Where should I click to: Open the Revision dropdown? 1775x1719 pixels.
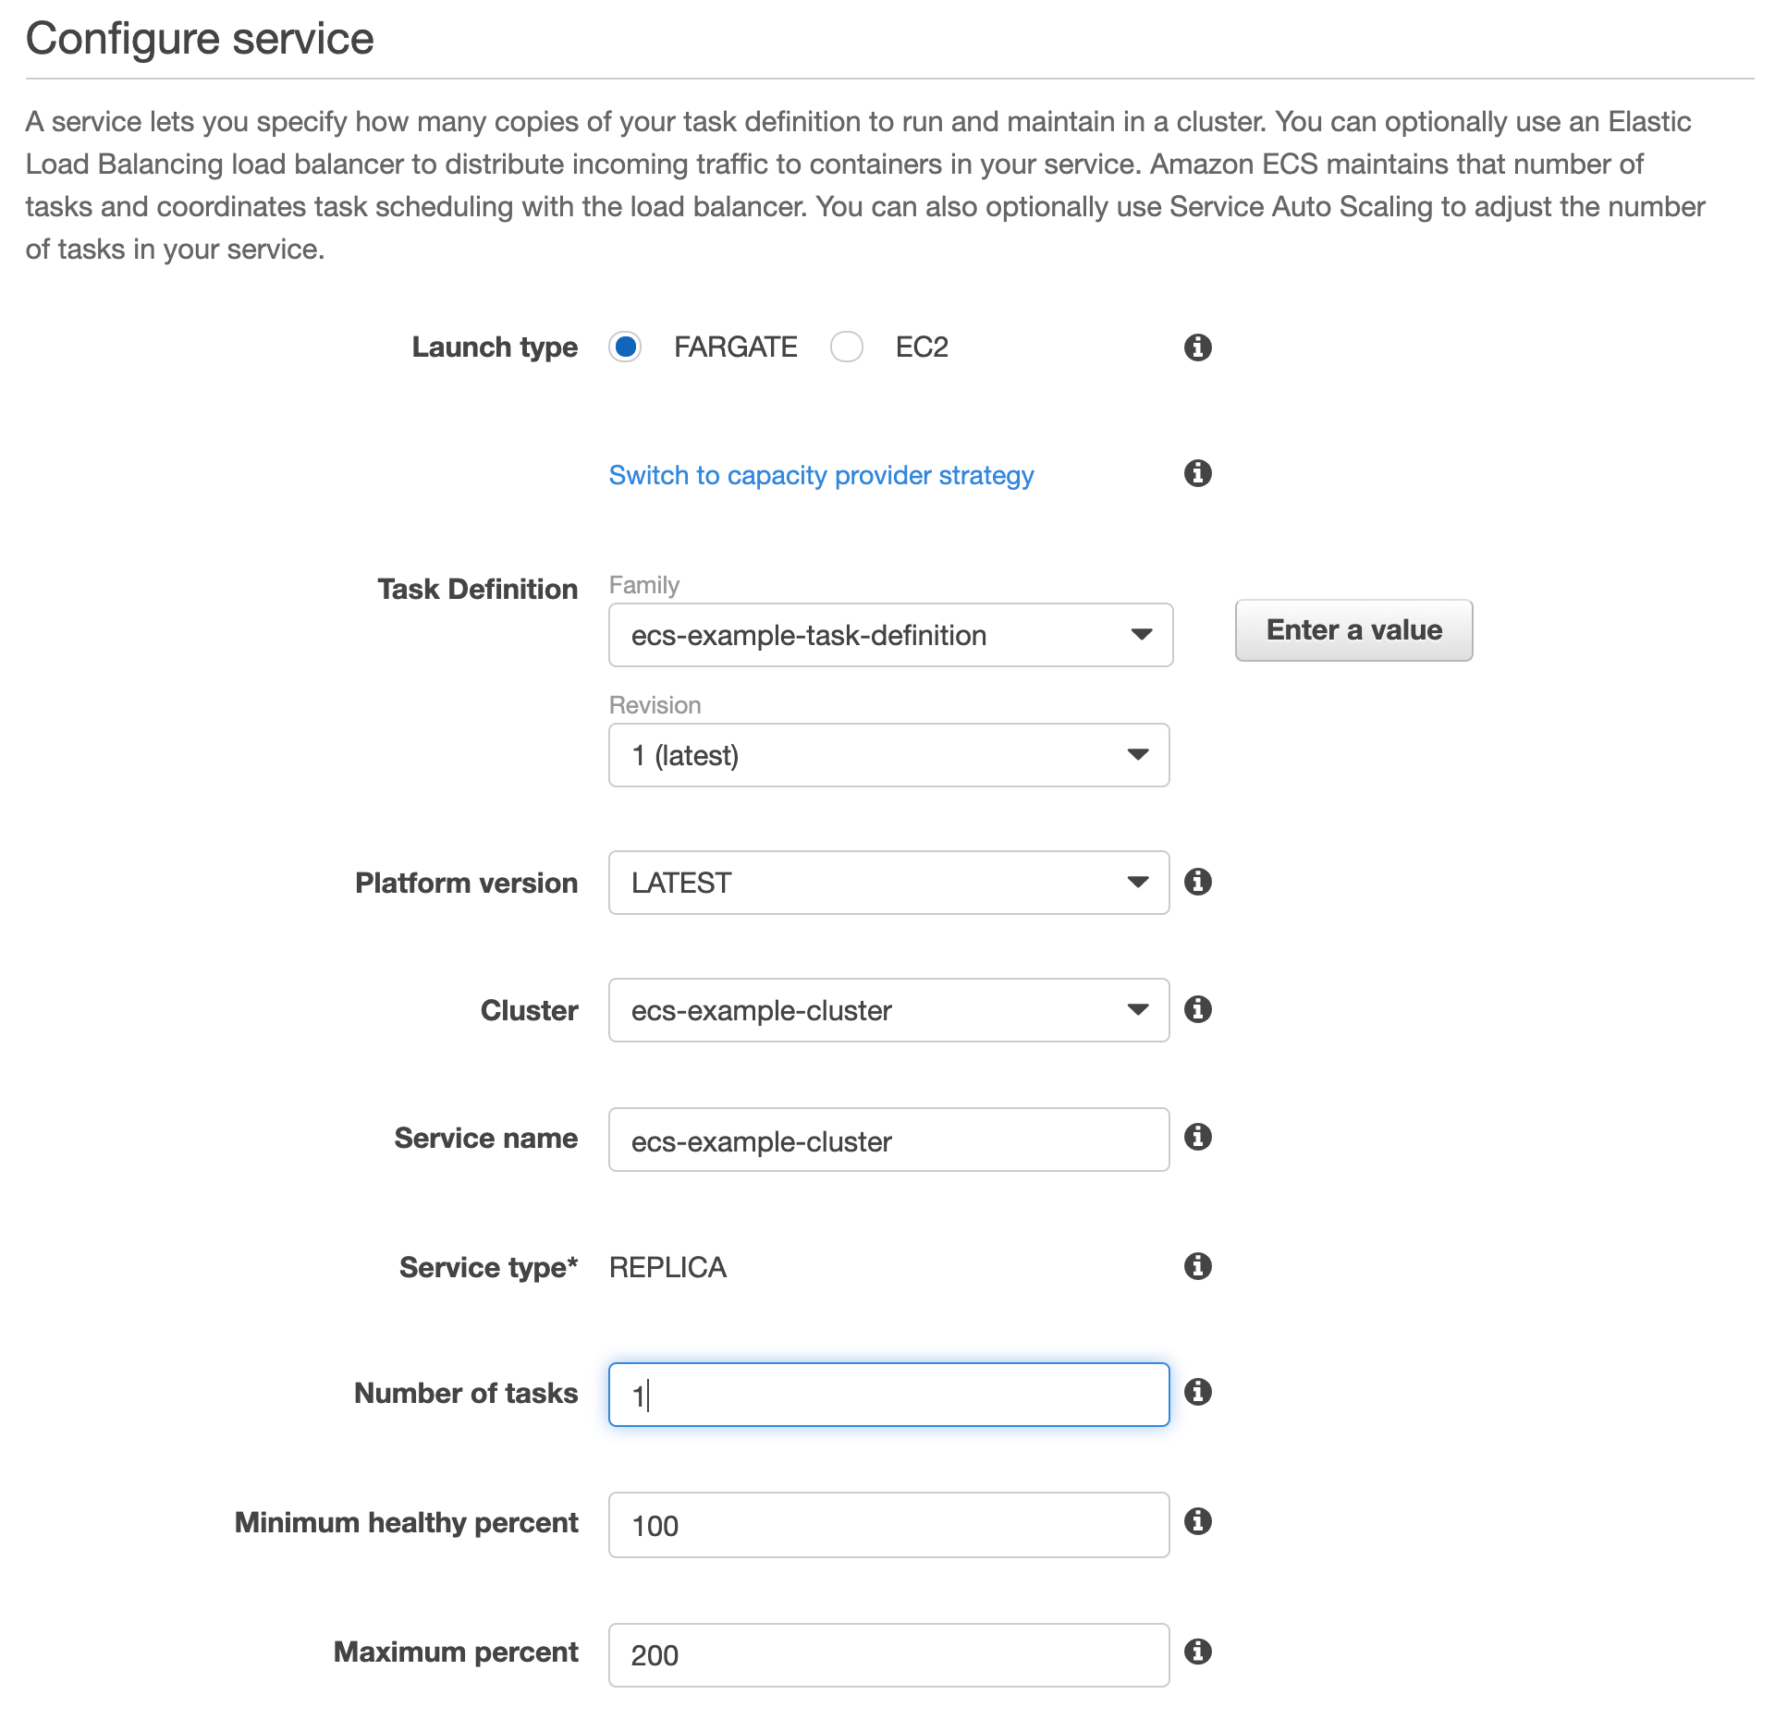click(887, 755)
